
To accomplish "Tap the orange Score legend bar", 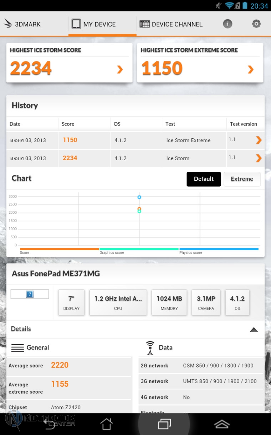I will [x=59, y=249].
